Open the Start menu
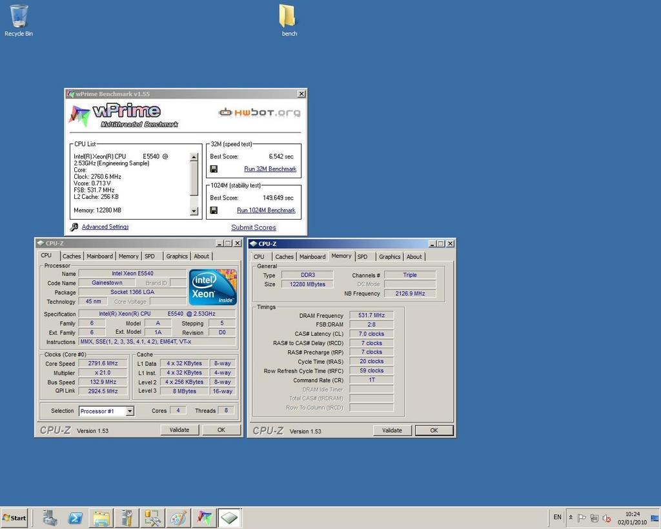The width and height of the screenshot is (661, 529). tap(14, 517)
